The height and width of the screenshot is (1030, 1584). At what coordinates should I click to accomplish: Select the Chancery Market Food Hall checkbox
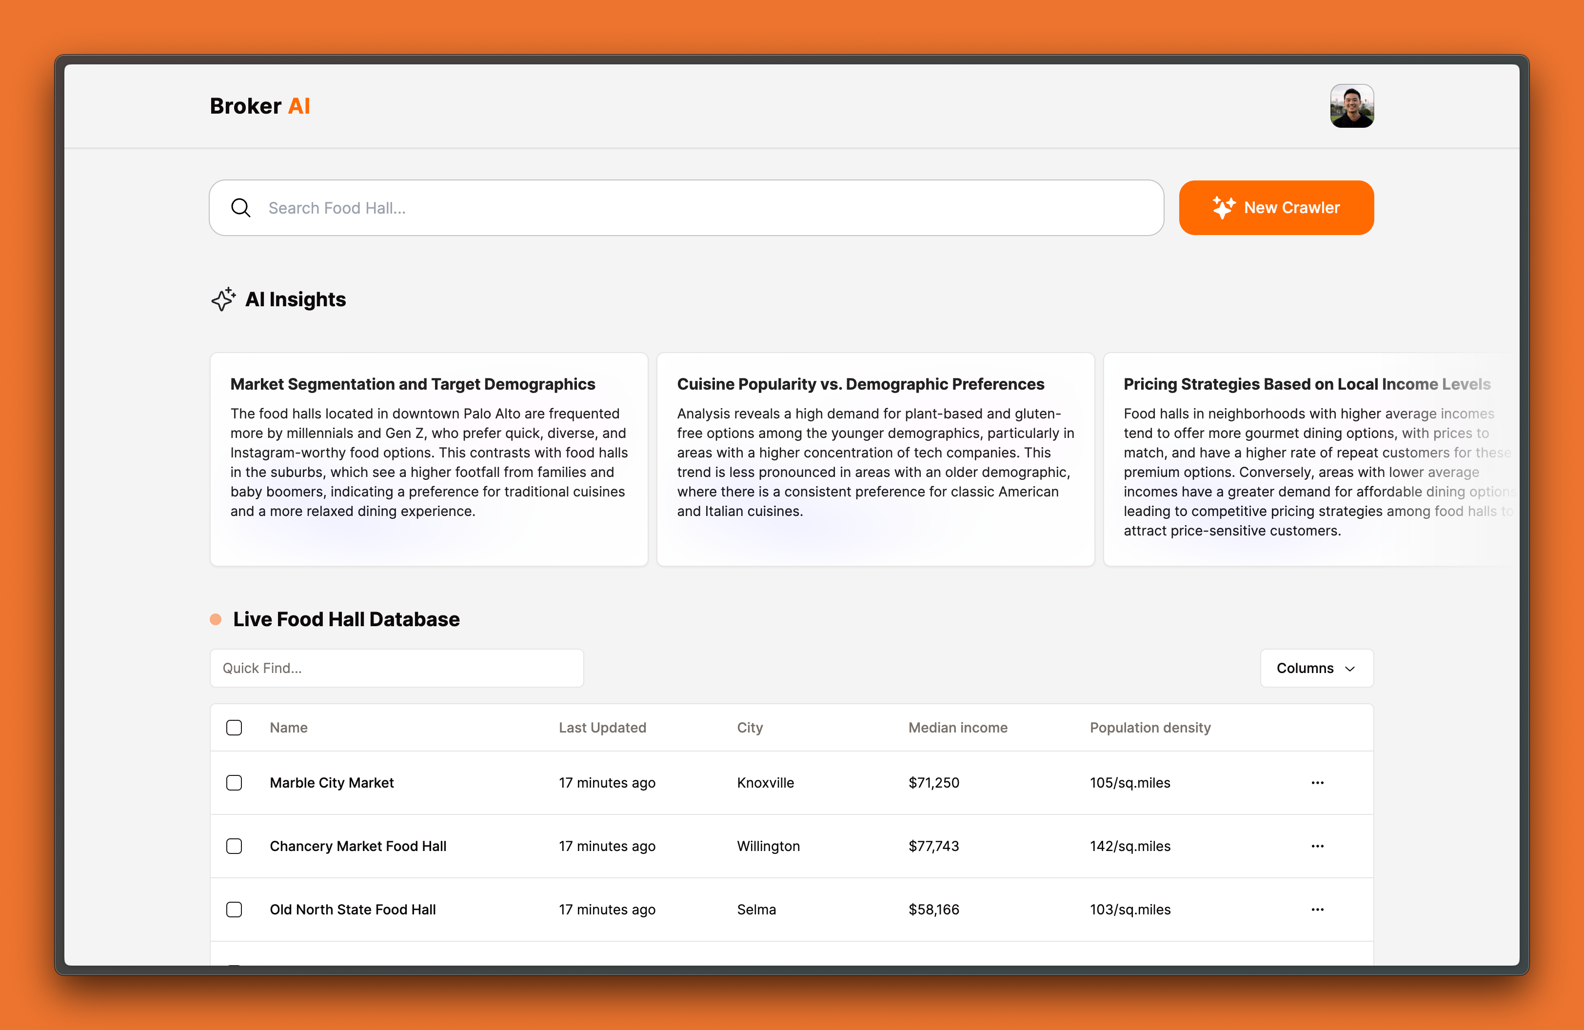(x=234, y=846)
